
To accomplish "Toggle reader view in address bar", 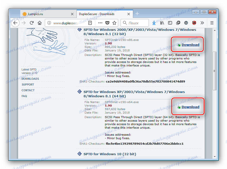I will [x=90, y=23].
